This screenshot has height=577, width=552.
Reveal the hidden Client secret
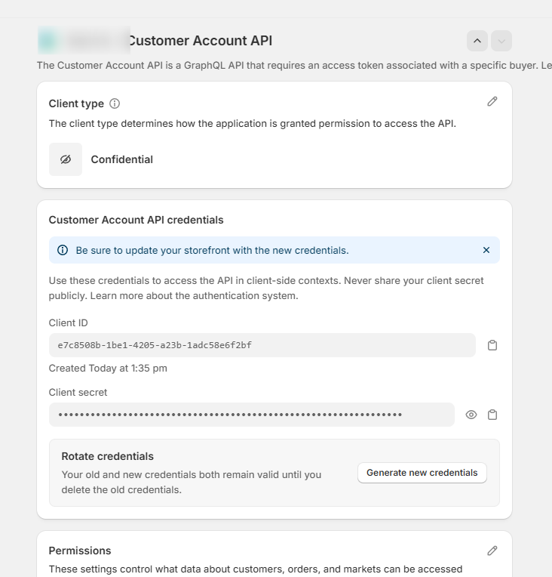[x=471, y=415]
